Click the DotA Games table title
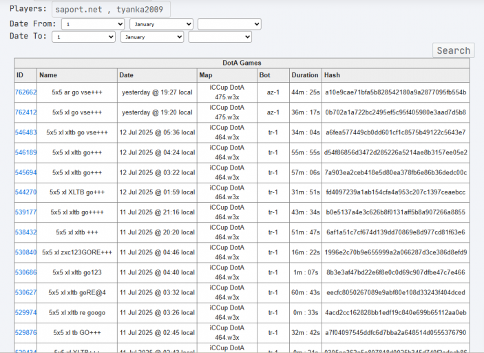 242,63
